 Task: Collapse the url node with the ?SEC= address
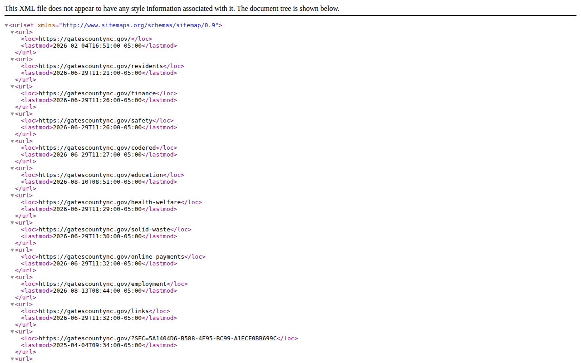coord(13,332)
